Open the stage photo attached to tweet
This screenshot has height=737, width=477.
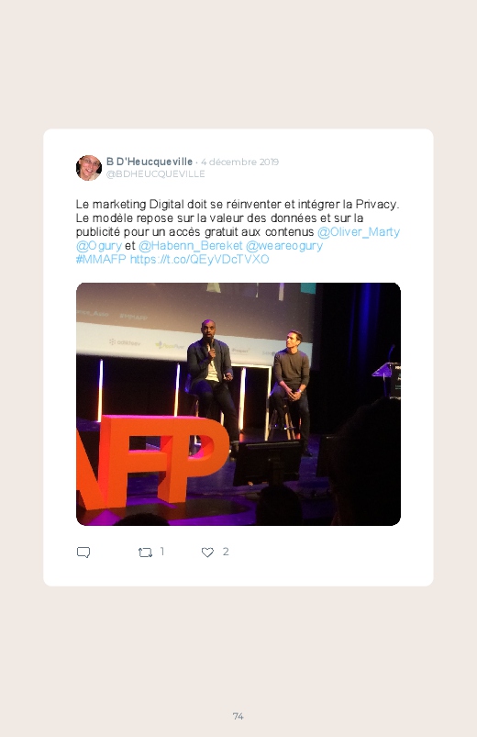238,404
